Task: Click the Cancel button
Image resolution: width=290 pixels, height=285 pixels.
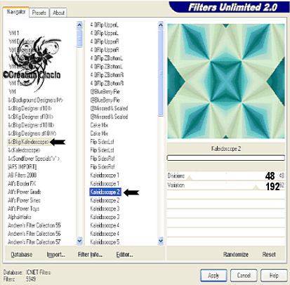Action: 244,275
